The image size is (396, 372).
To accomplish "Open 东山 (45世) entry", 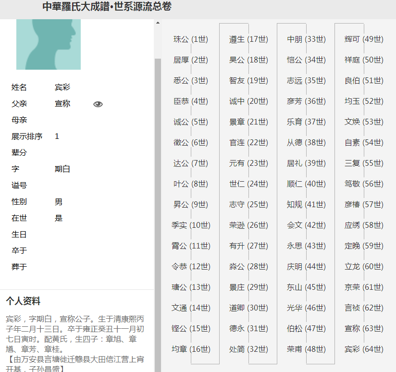I will (x=306, y=287).
